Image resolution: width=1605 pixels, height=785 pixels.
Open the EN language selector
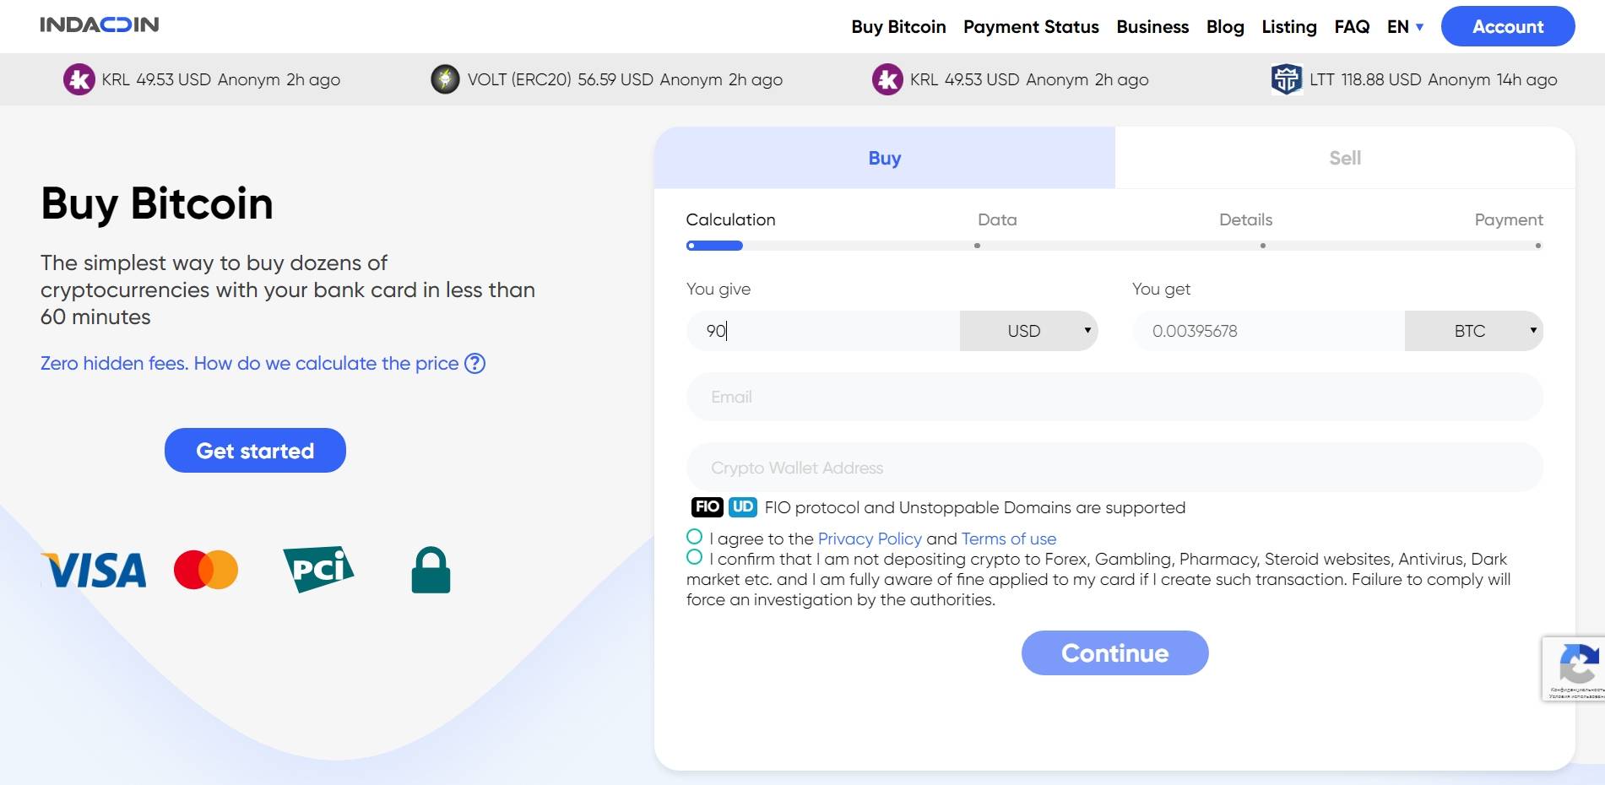click(x=1406, y=27)
